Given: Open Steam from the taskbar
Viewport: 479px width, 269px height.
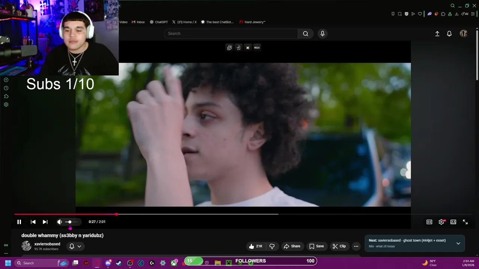Looking at the screenshot, I should point(119,263).
